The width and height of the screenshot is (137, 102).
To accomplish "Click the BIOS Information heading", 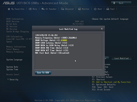I will pyautogui.click(x=15, y=19).
